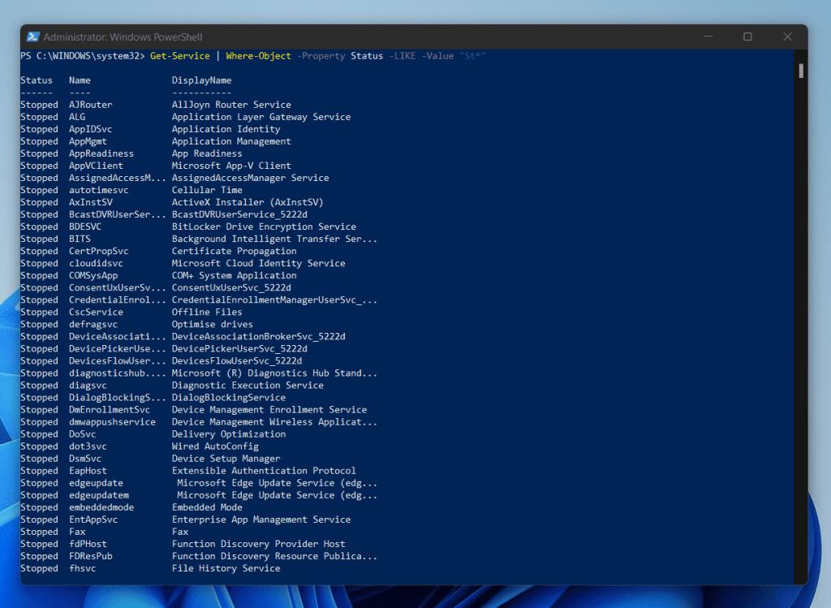Image resolution: width=831 pixels, height=608 pixels.
Task: Click 'AssignedAccessManager Service' display name
Action: pos(250,178)
